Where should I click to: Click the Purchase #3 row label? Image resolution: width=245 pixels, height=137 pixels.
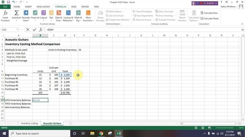[11, 86]
